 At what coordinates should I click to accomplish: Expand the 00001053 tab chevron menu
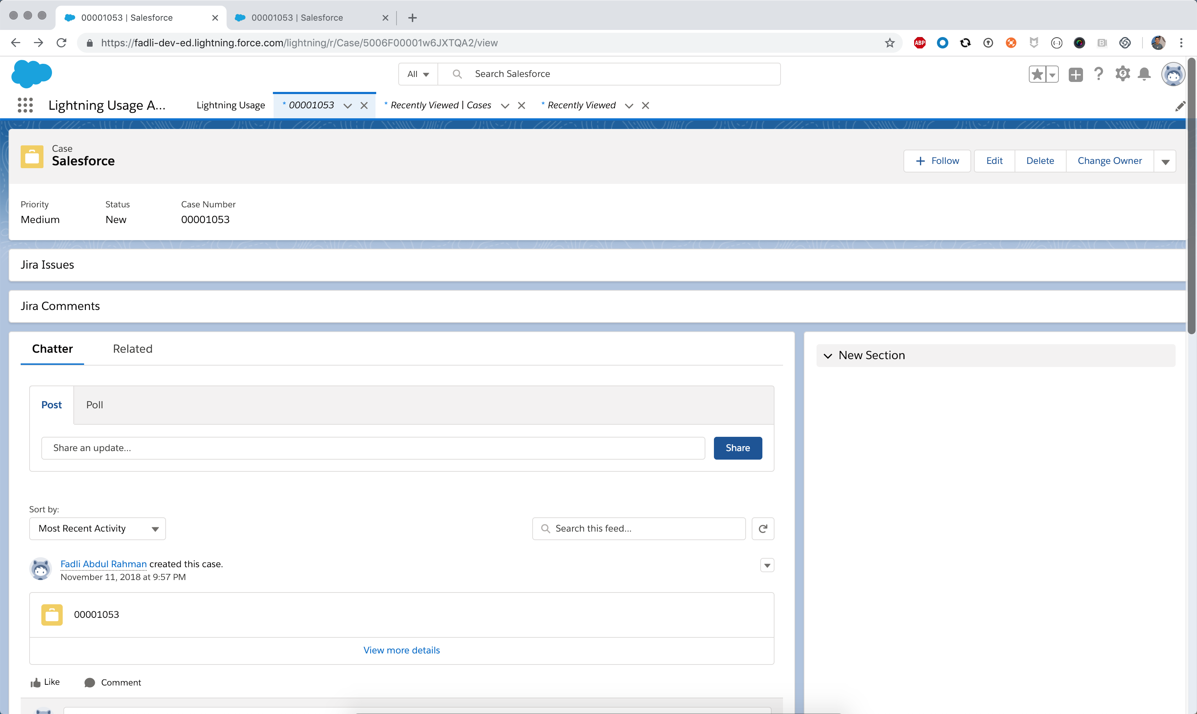pos(347,105)
